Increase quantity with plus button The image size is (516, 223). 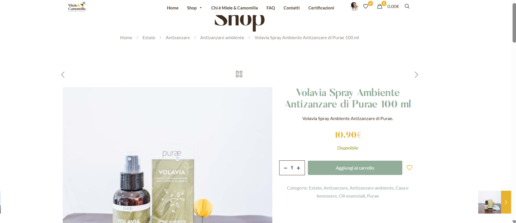coord(298,168)
